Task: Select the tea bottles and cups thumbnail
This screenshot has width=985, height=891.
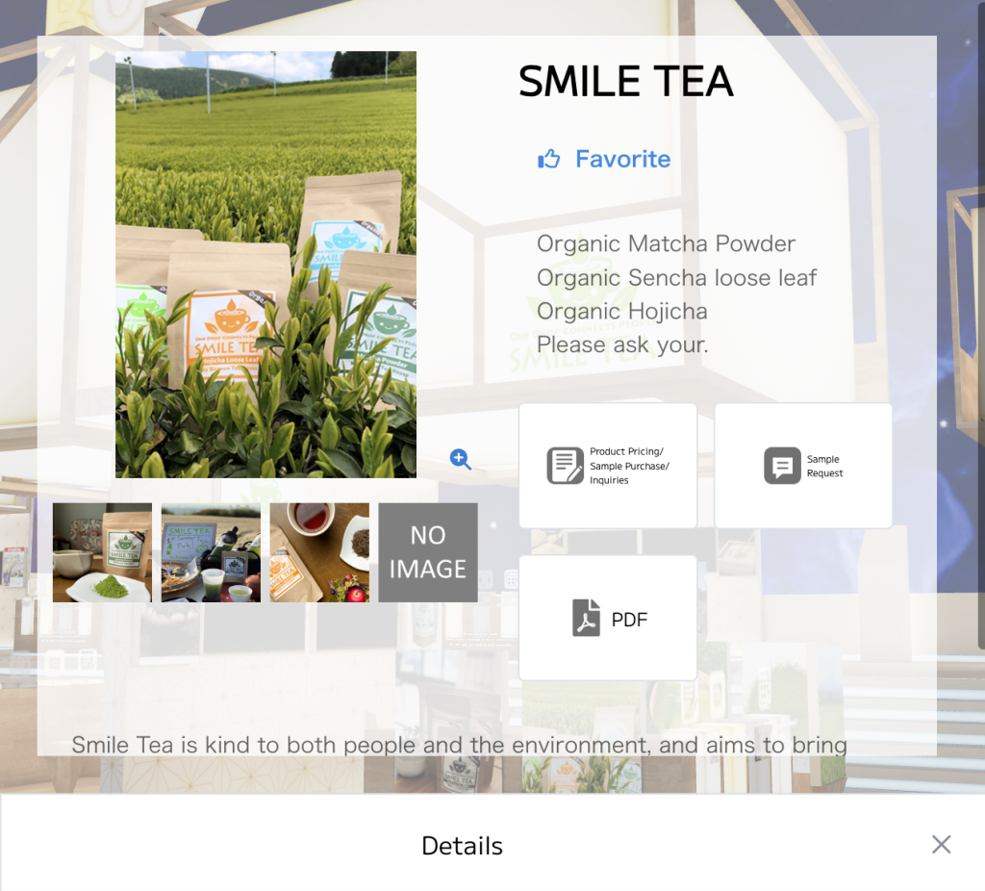Action: tap(211, 552)
